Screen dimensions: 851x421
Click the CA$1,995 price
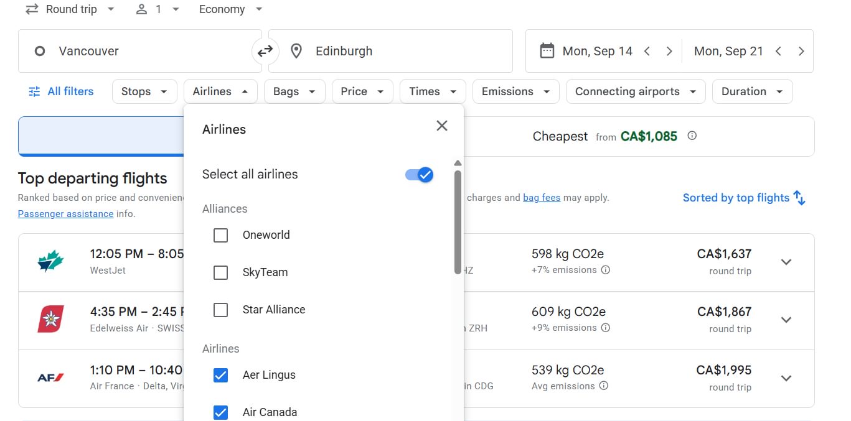(x=724, y=370)
